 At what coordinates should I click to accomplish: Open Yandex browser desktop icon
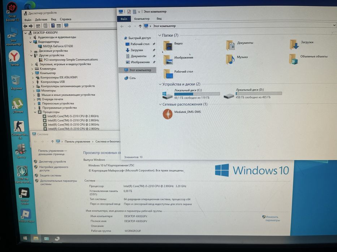(14, 58)
